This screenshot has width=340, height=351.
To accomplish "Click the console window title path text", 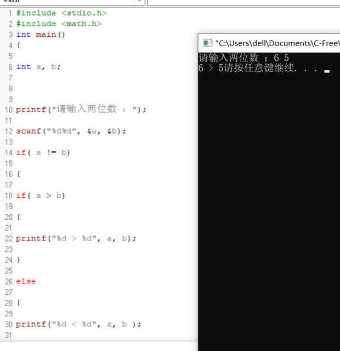I will 277,43.
